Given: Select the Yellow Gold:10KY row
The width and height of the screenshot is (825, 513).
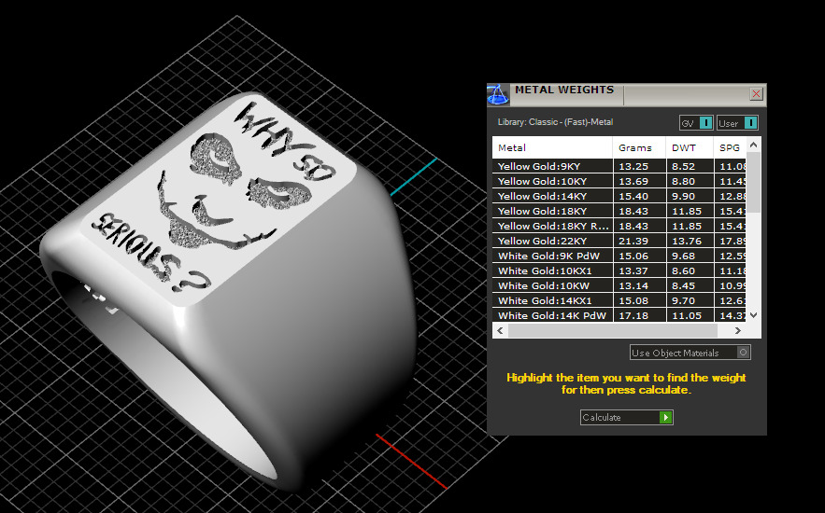Looking at the screenshot, I should (619, 181).
